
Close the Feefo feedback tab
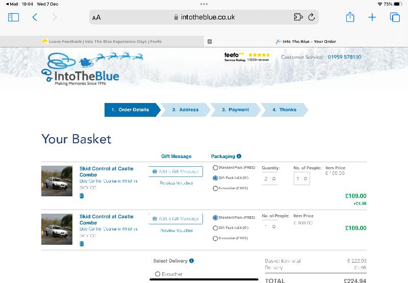click(210, 42)
